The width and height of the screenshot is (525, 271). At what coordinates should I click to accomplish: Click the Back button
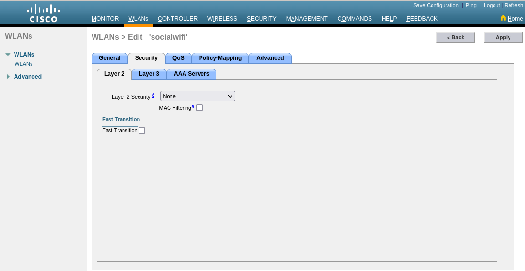pos(455,37)
